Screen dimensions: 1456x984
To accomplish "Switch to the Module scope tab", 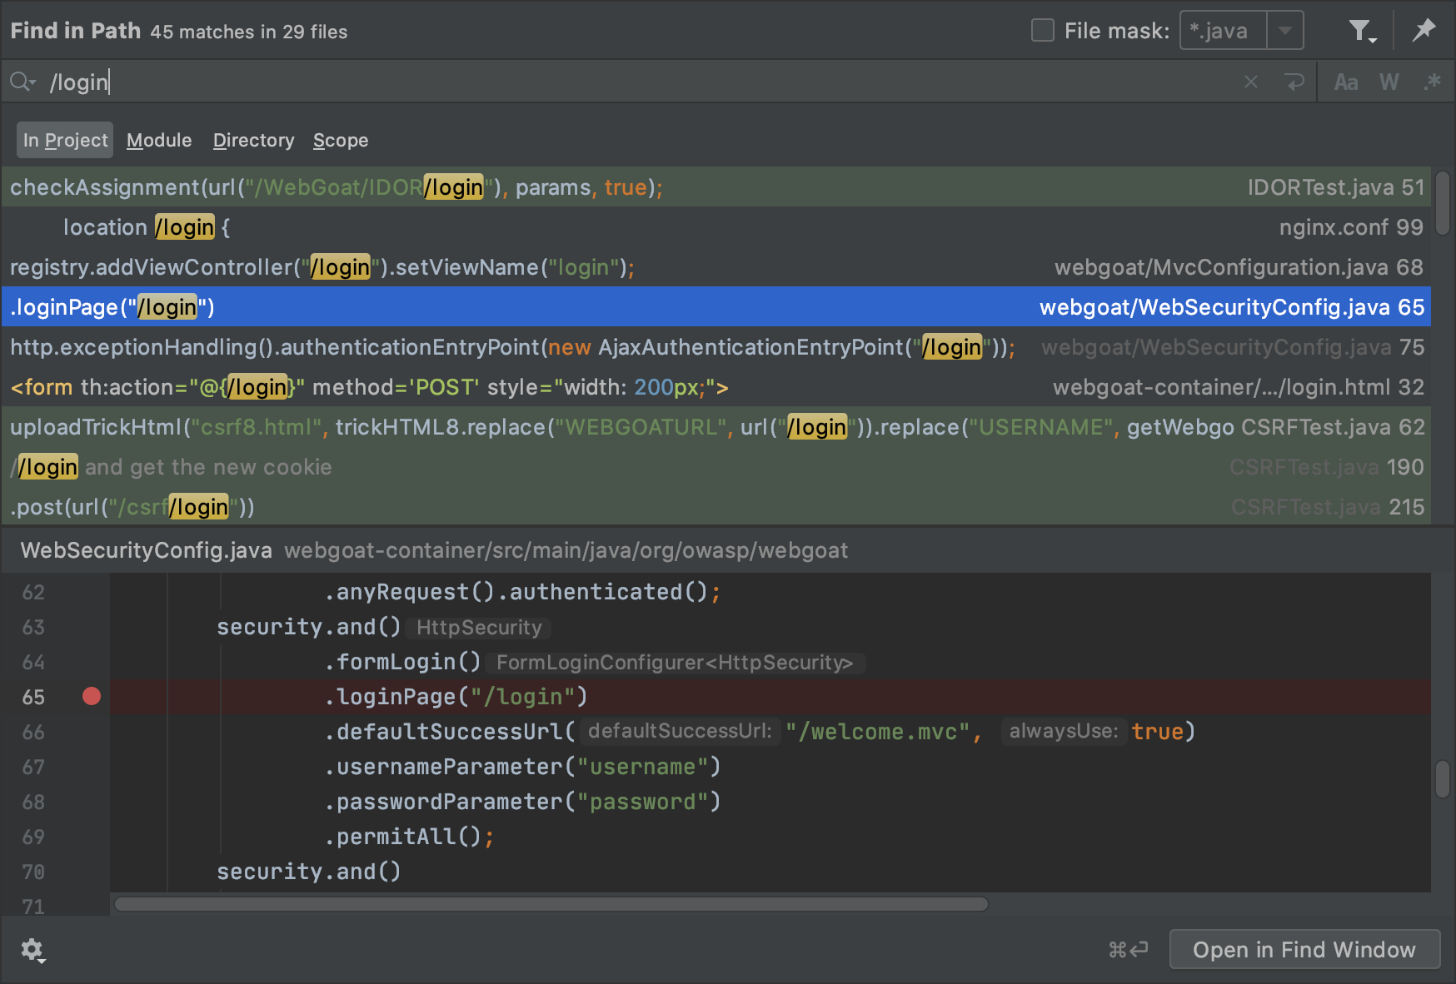I will [x=159, y=140].
